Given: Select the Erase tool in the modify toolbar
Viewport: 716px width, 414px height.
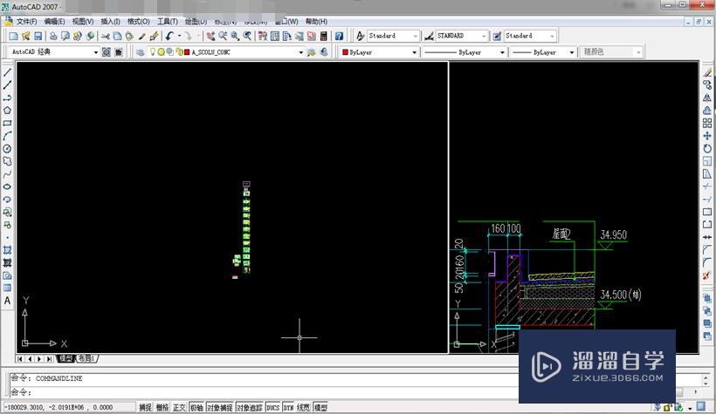Looking at the screenshot, I should (x=707, y=73).
